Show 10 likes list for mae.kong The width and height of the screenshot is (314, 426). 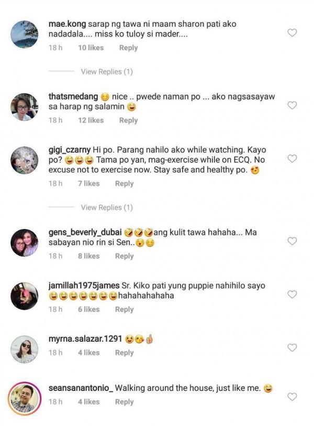coord(91,48)
